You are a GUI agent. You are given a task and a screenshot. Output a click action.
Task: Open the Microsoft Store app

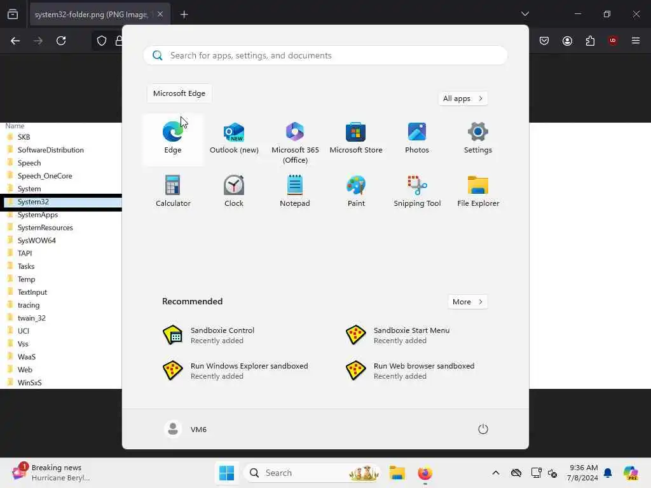click(x=356, y=139)
